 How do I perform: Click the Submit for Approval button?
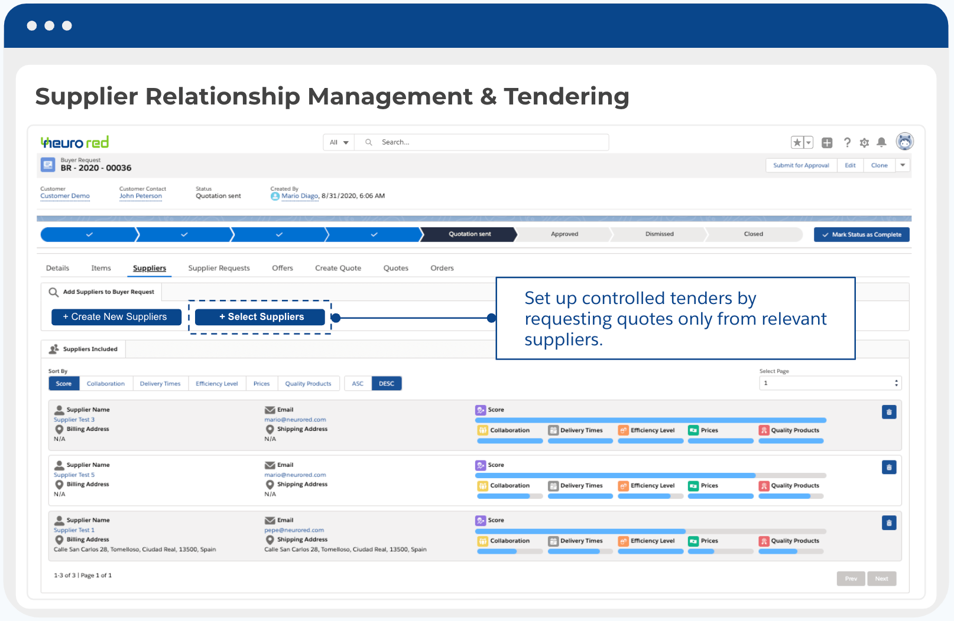[801, 165]
